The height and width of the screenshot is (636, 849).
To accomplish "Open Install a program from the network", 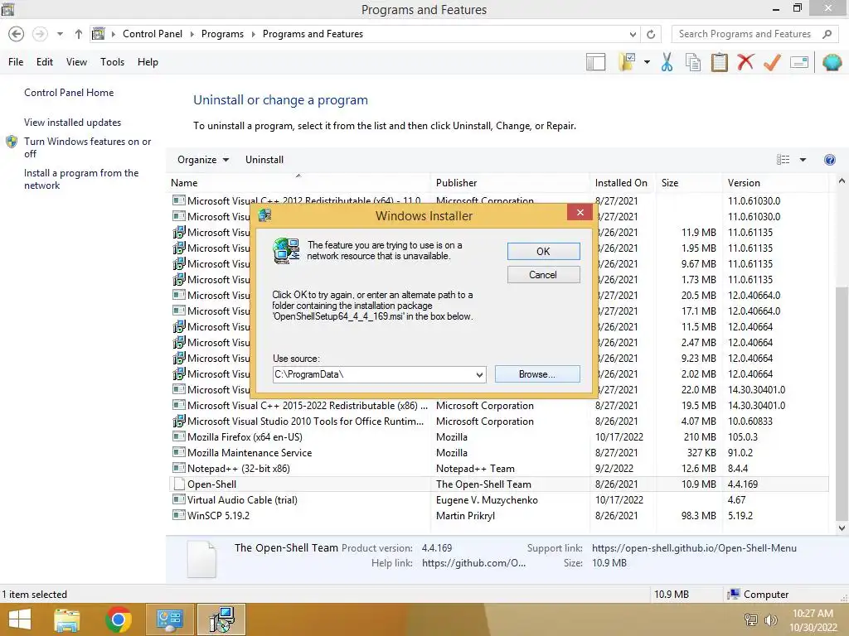I will tap(81, 179).
